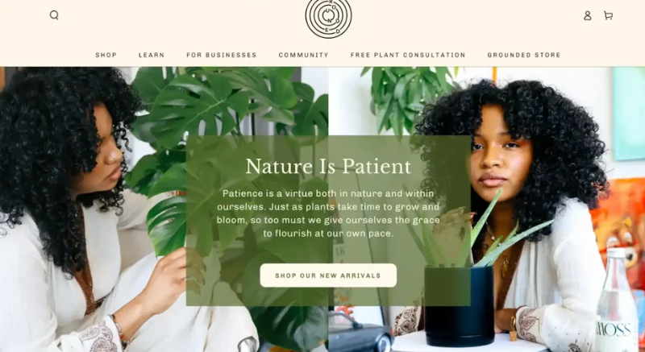Screen dimensions: 645x352
Task: Click the patience paragraph text
Action: (328, 213)
